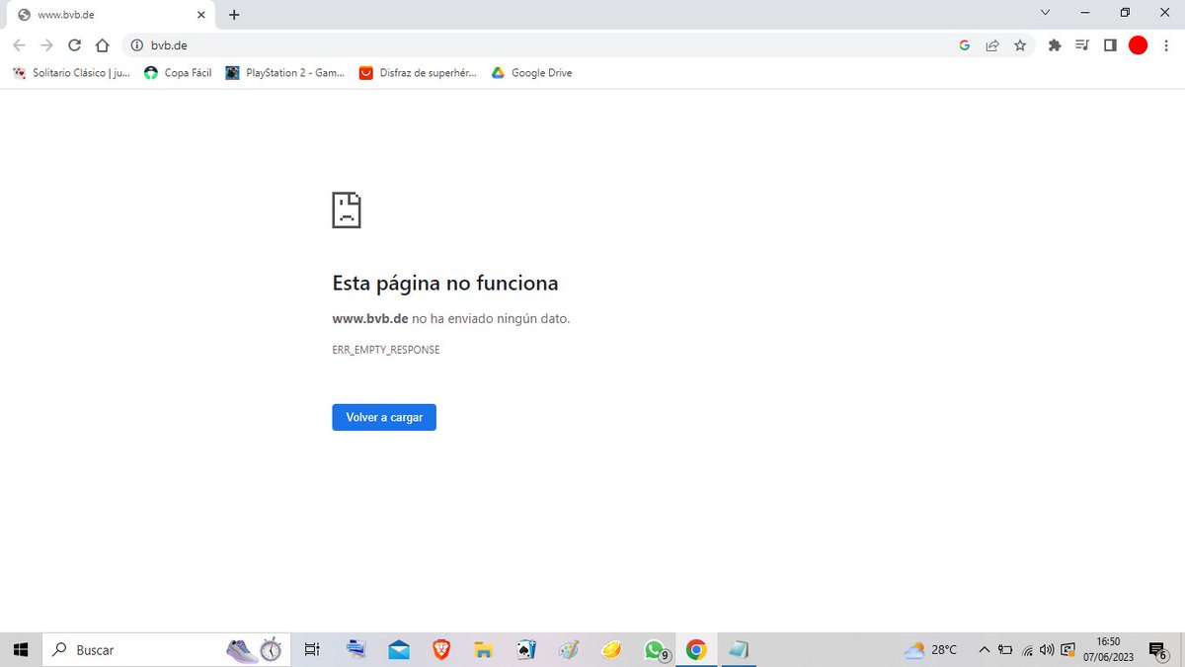The image size is (1185, 667).
Task: Expand hidden system tray icons
Action: coord(984,649)
